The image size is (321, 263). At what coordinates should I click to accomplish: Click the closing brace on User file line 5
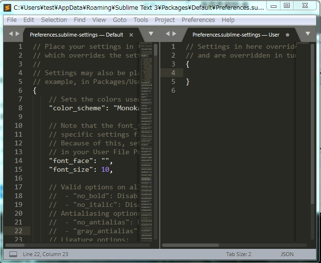[x=188, y=82]
